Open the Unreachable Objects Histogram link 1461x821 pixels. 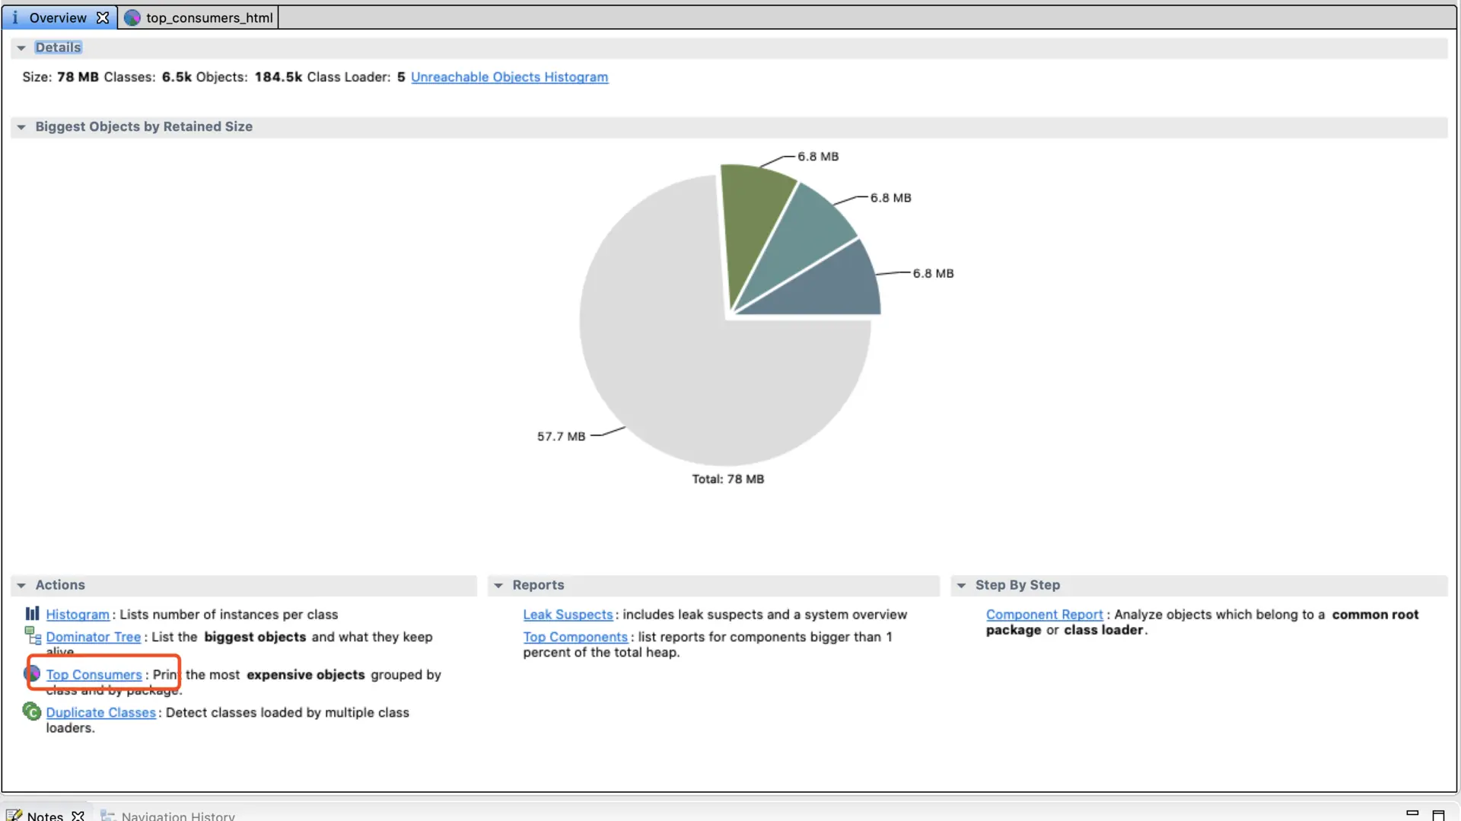point(509,77)
